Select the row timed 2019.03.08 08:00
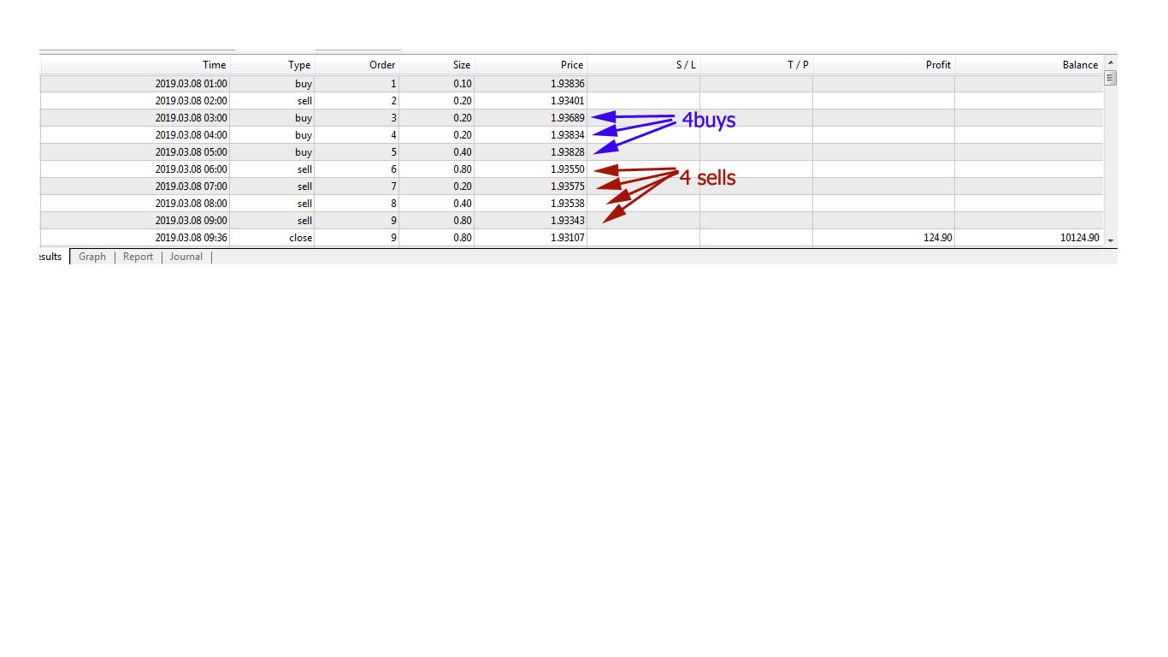The image size is (1168, 657). [x=572, y=204]
